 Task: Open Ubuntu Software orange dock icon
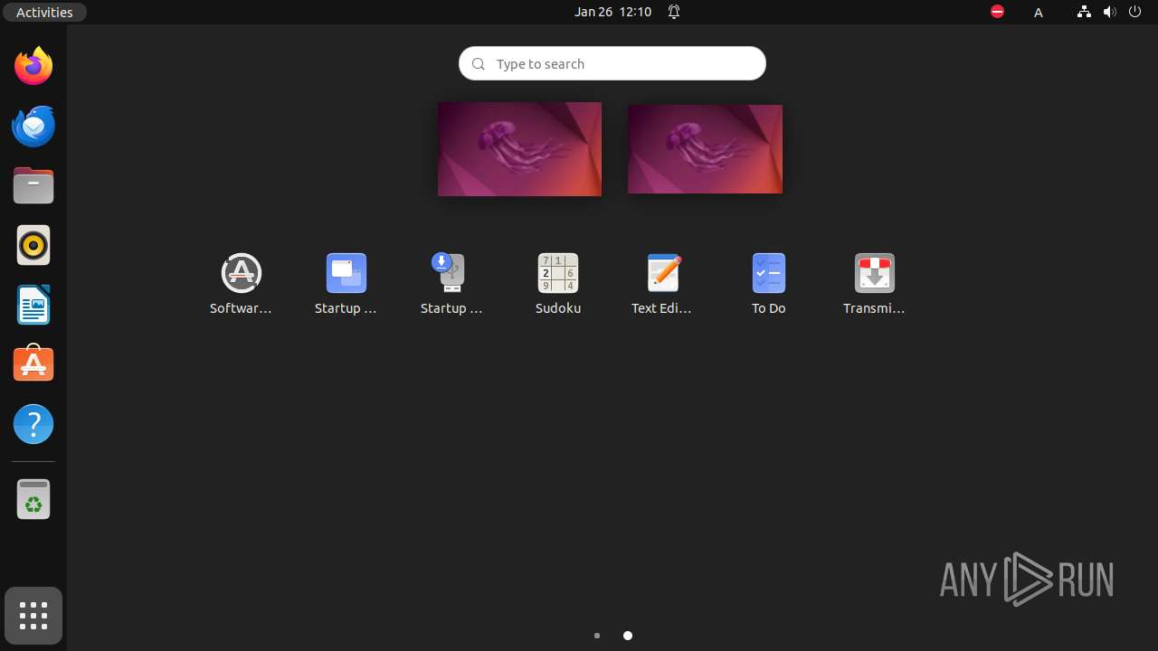[33, 363]
